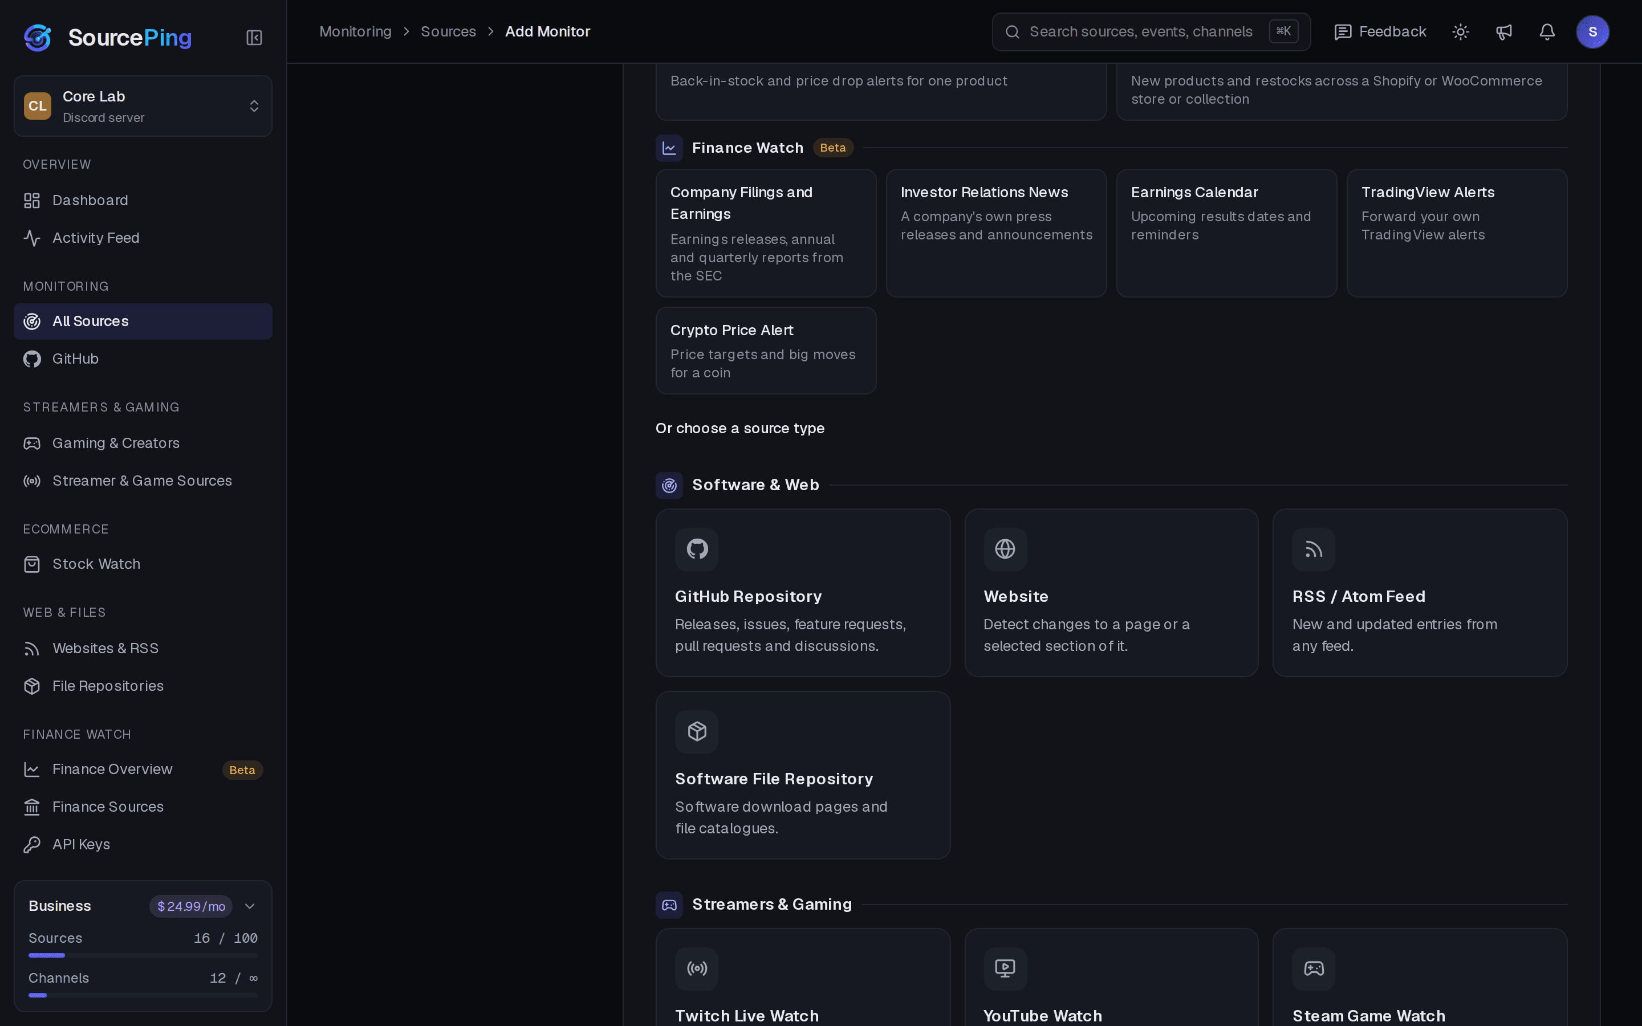Image resolution: width=1642 pixels, height=1026 pixels.
Task: Select Investor Relations News card
Action: [996, 234]
